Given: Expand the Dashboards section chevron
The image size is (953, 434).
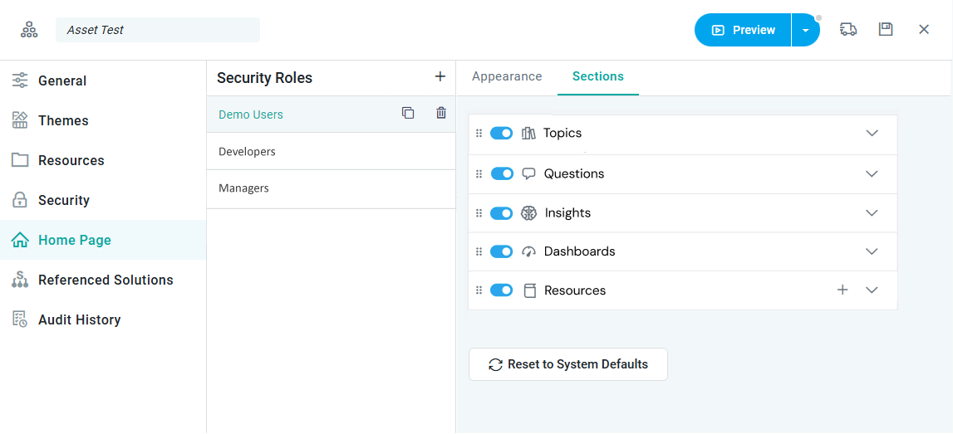Looking at the screenshot, I should [872, 251].
